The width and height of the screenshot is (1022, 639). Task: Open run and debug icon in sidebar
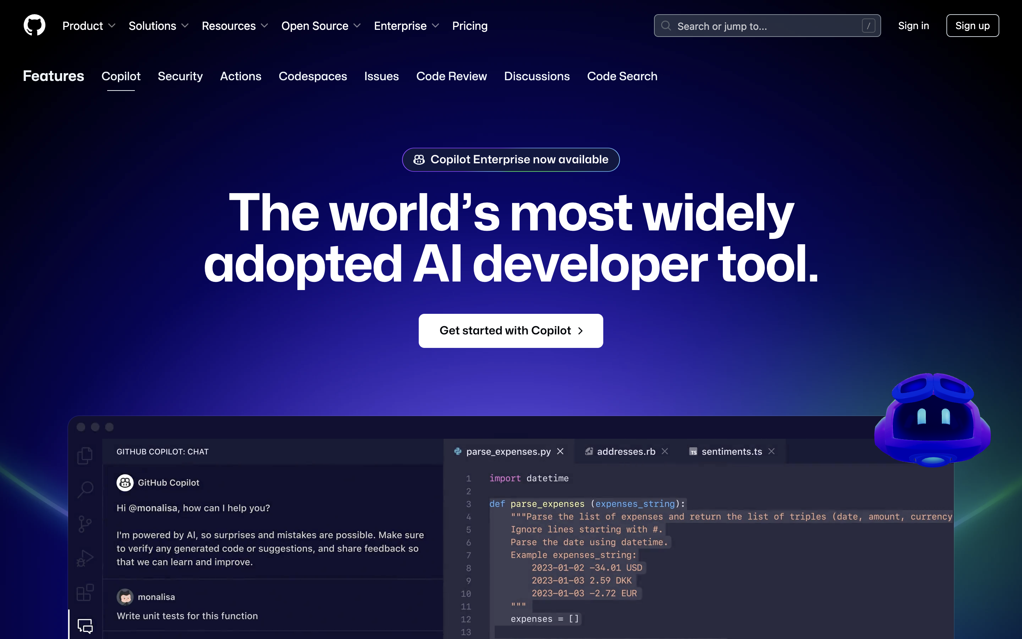click(x=85, y=558)
